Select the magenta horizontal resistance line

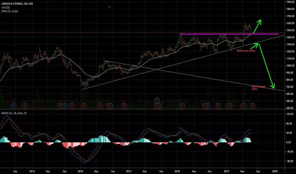point(229,34)
